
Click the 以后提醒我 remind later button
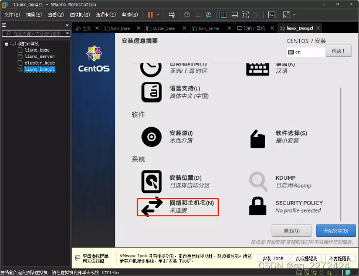(x=307, y=258)
